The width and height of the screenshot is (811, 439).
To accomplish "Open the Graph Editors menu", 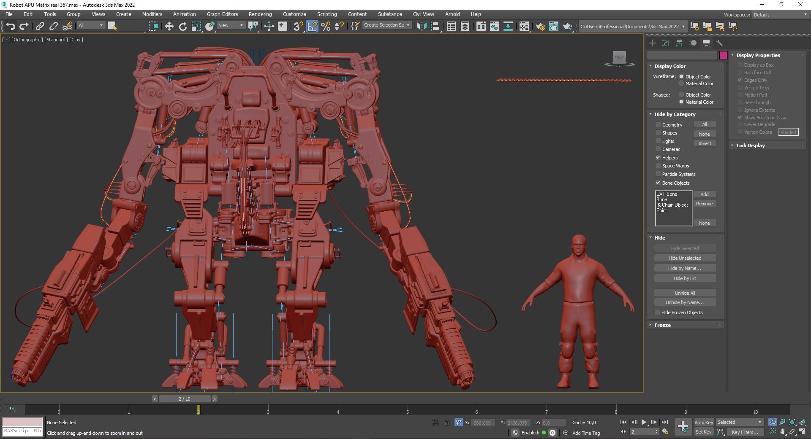I will coord(222,14).
